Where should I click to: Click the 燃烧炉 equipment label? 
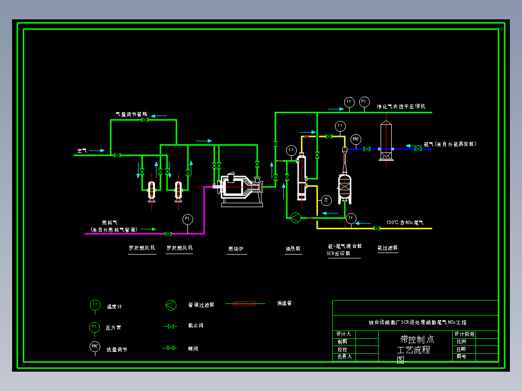[236, 249]
